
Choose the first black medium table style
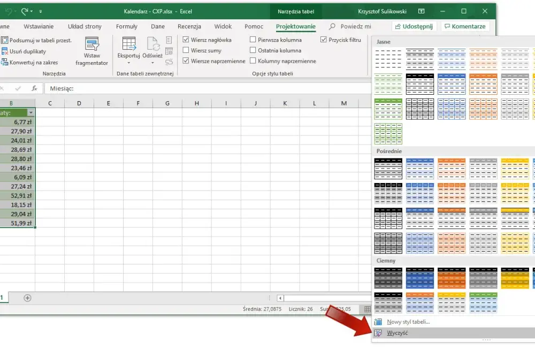pos(388,169)
